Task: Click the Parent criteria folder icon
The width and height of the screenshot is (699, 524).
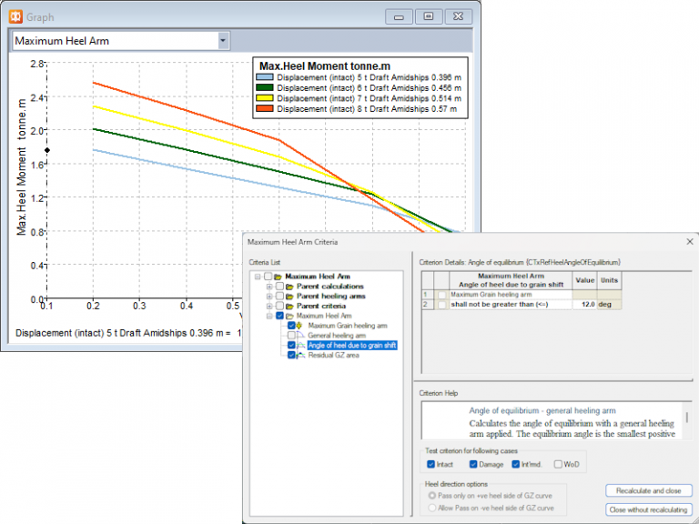Action: (x=289, y=307)
